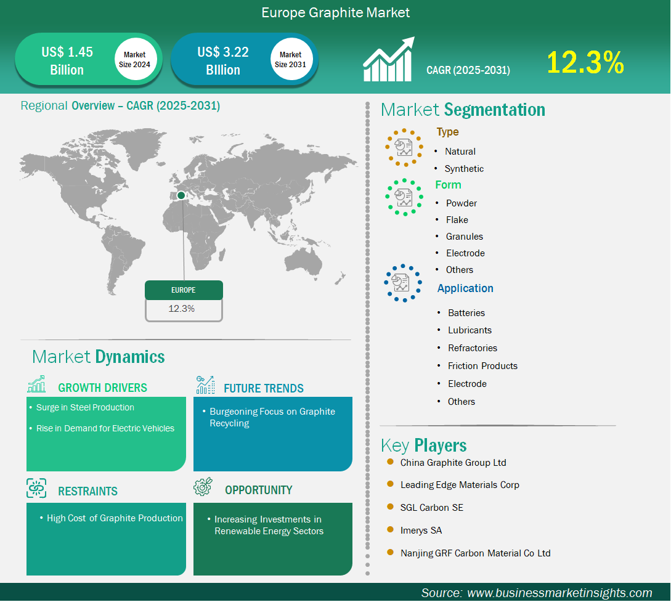671x602 pixels.
Task: Select the Type segmentation pie-chart icon
Action: coord(404,147)
